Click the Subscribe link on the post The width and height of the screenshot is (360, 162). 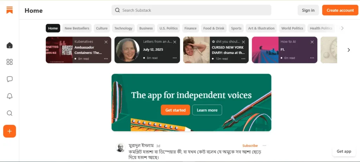(250, 146)
